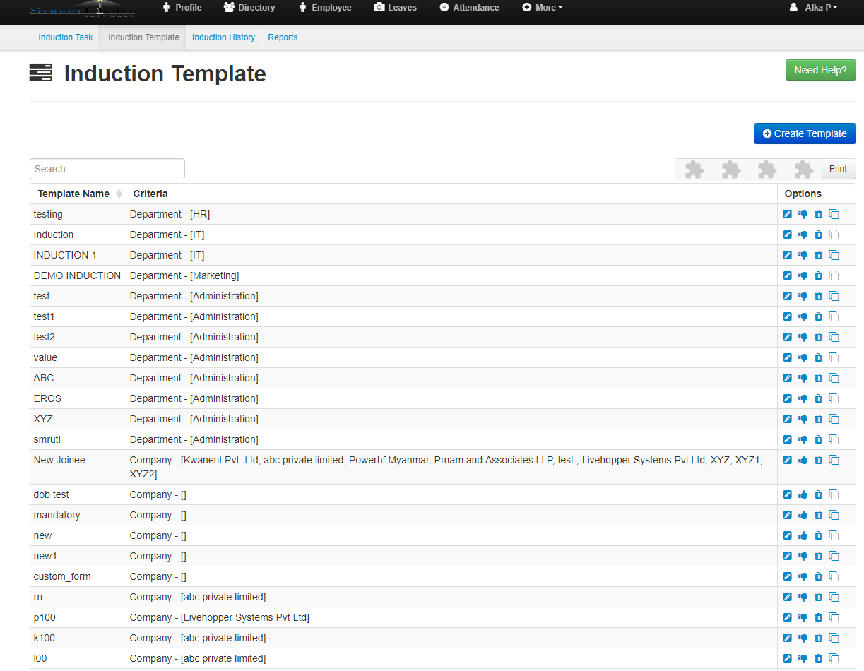The width and height of the screenshot is (864, 671).
Task: Open the More dropdown menu
Action: coord(542,8)
